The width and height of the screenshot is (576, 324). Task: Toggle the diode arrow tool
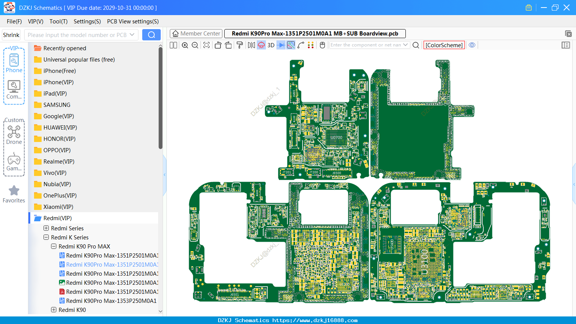click(x=281, y=45)
